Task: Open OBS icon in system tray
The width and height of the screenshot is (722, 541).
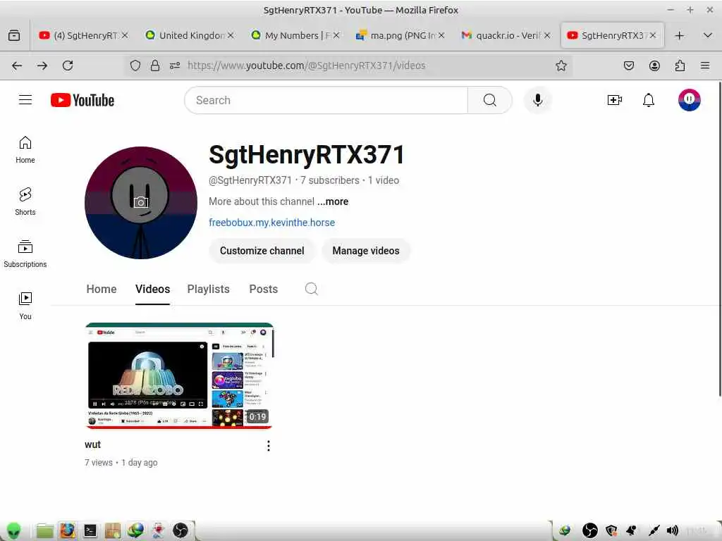Action: click(590, 531)
